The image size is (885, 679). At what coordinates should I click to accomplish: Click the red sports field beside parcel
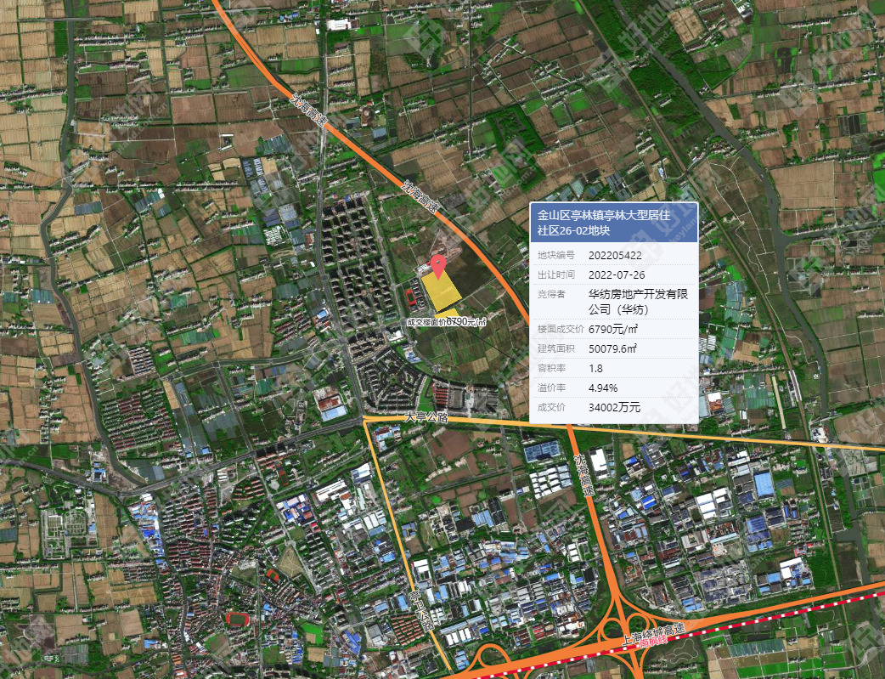[x=411, y=297]
